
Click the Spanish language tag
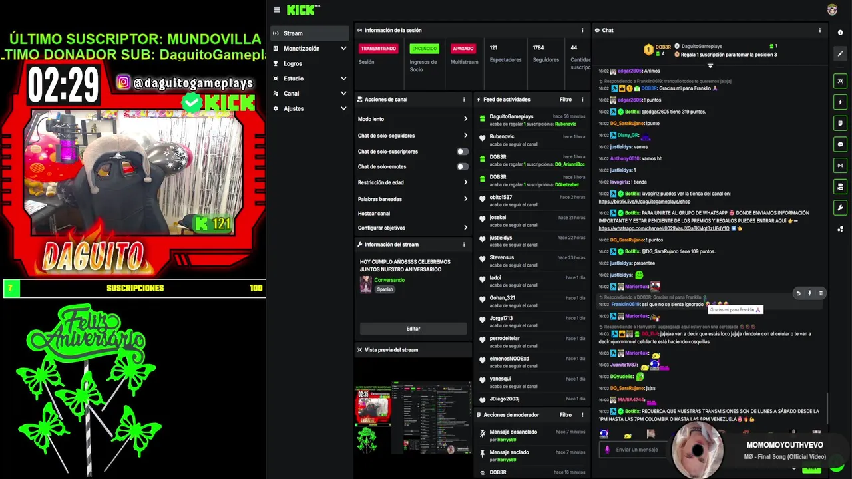[x=385, y=289]
